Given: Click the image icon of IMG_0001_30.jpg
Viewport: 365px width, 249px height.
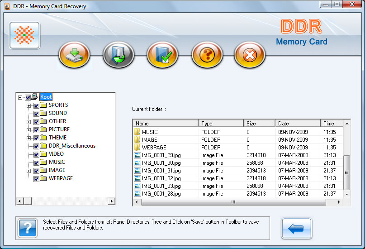Looking at the screenshot, I should pyautogui.click(x=137, y=163).
